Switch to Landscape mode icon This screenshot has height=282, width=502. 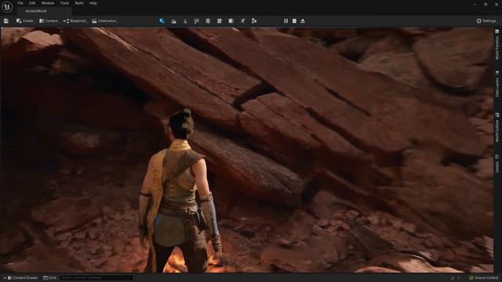[173, 21]
